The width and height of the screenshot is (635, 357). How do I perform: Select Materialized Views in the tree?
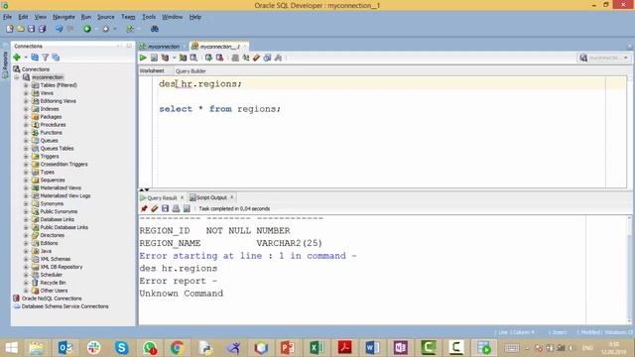pos(61,187)
